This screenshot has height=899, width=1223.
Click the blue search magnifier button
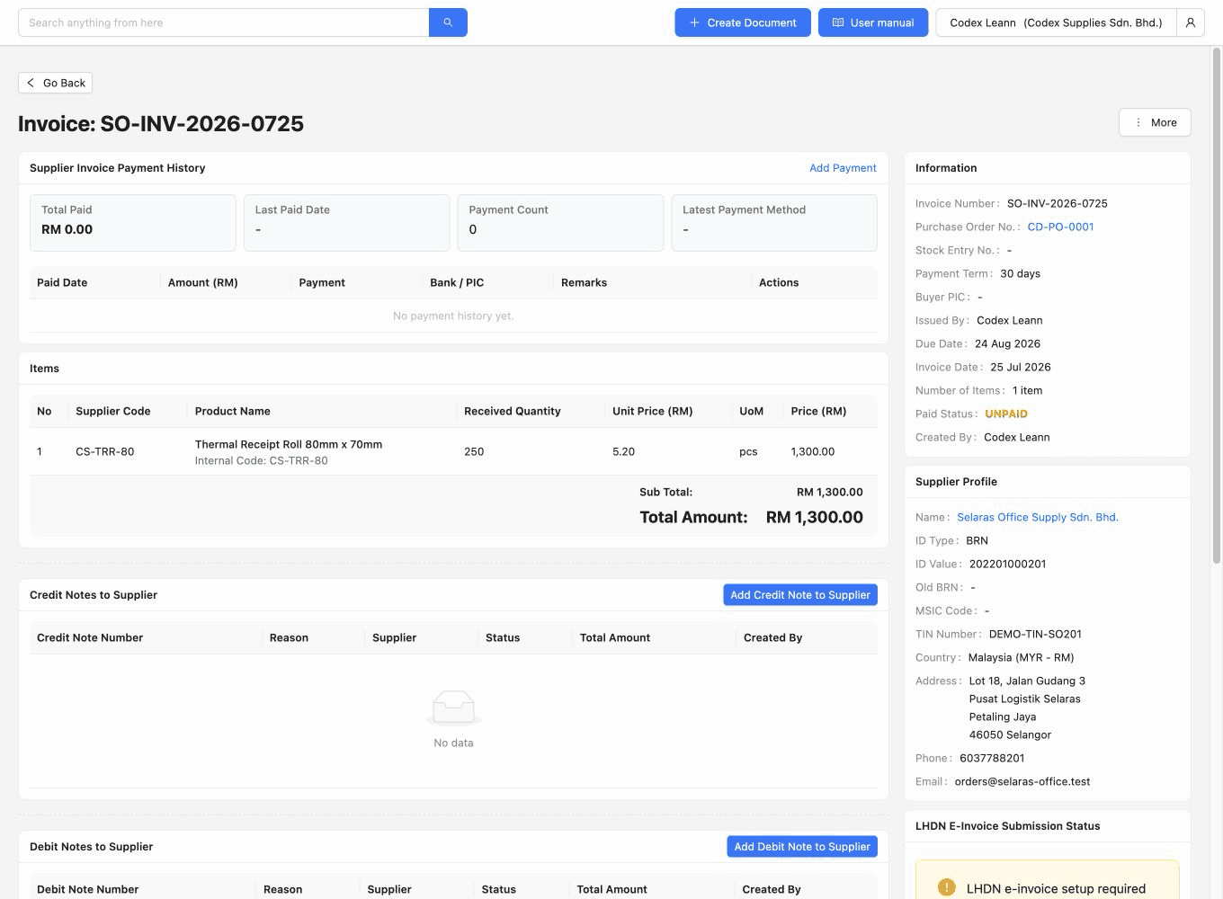click(x=448, y=22)
